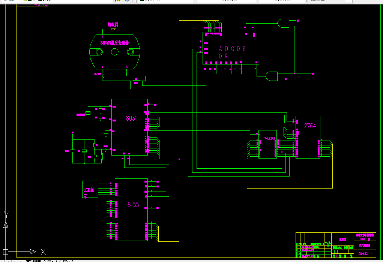Pick the thermocouple resistor symbol
Viewport: 383px width, 262px height.
pyautogui.click(x=113, y=29)
